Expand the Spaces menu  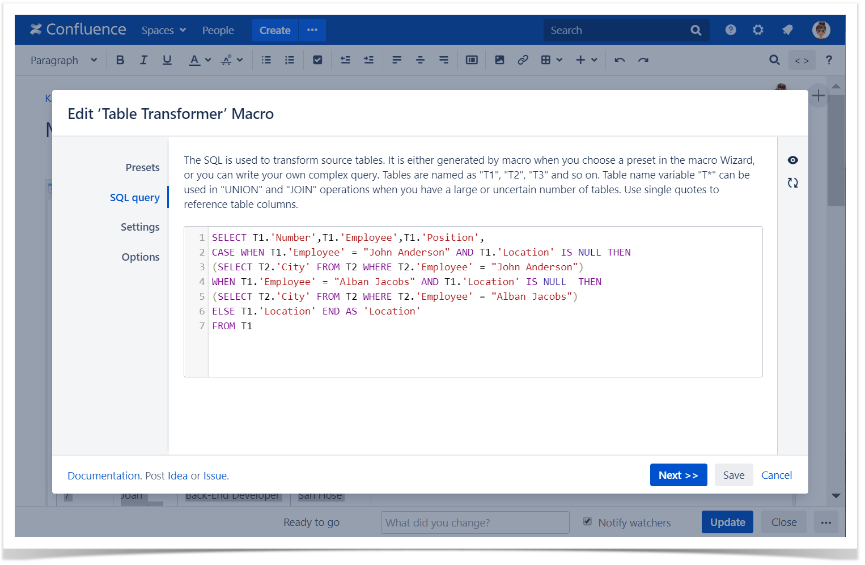pos(163,31)
